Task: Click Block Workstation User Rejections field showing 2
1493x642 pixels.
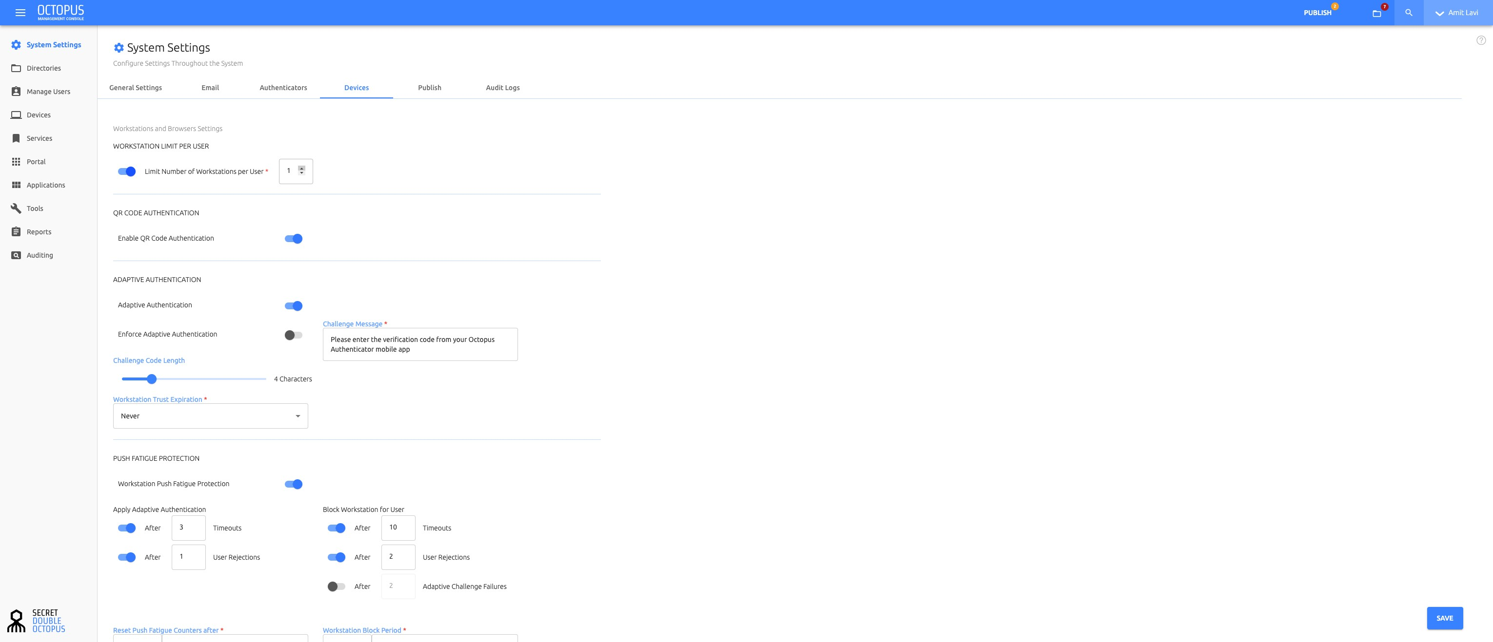Action: coord(398,557)
